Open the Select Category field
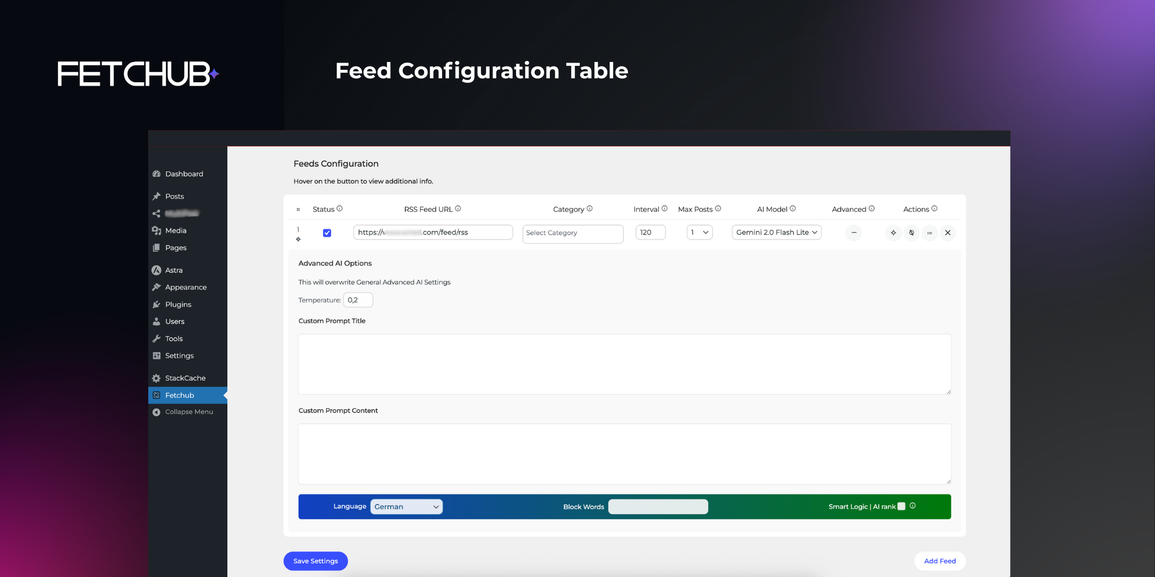 [x=573, y=234]
